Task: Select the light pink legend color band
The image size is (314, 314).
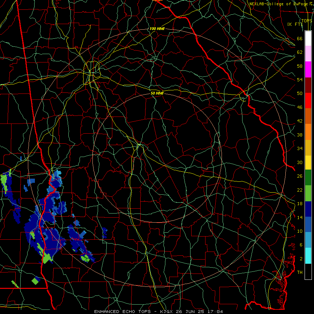Action: (x=308, y=53)
